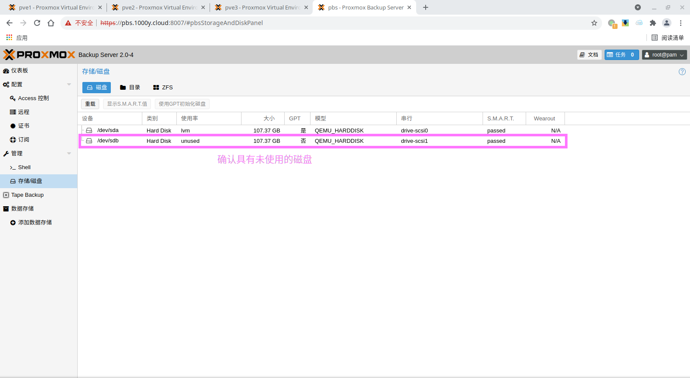Open Access 控制 in the sidebar
The width and height of the screenshot is (690, 378).
pyautogui.click(x=33, y=98)
